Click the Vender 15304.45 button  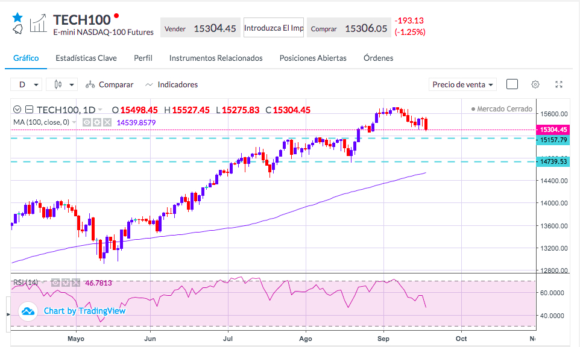click(200, 28)
